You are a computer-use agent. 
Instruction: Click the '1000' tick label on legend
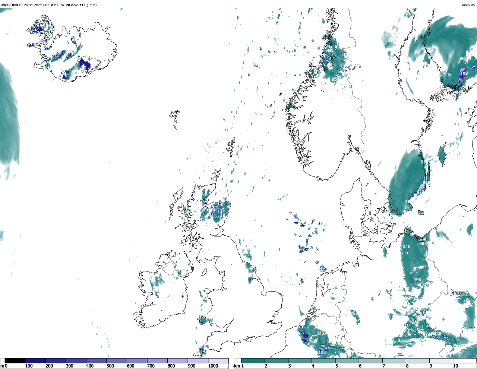pos(213,366)
